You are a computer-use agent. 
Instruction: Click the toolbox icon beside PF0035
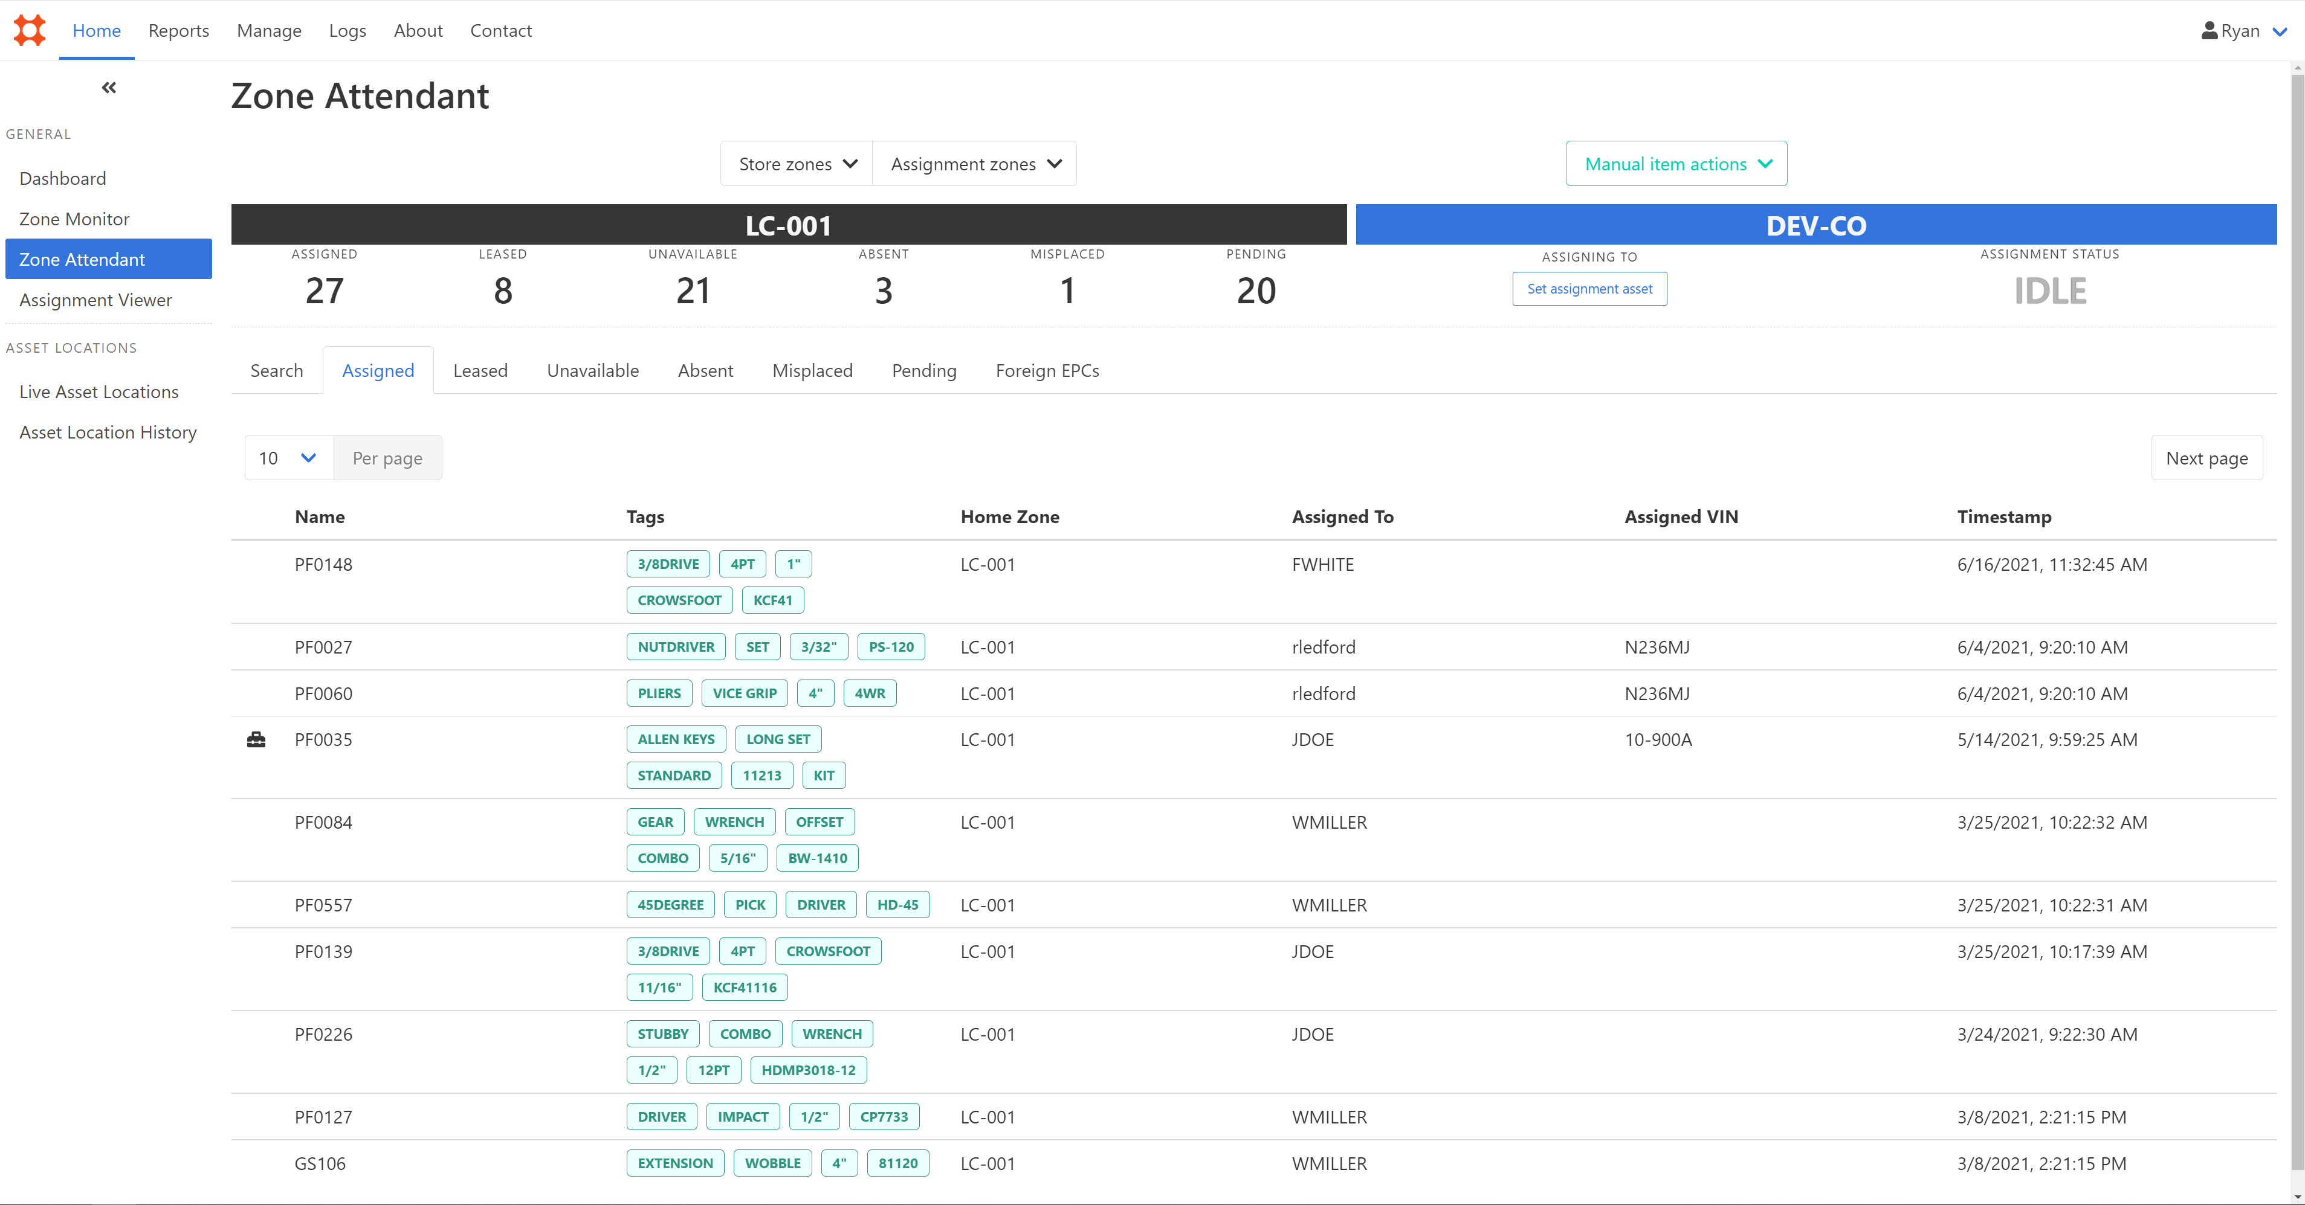pos(256,740)
